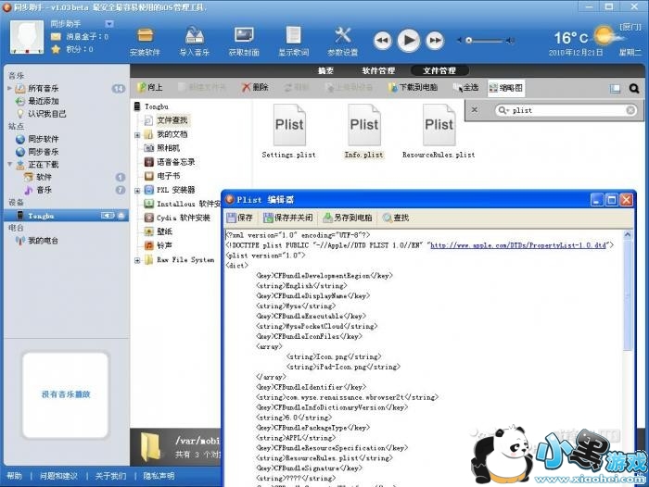Screen dimensions: 649x487
Task: Select 所有音乐 in the sidebar
Action: pyautogui.click(x=43, y=89)
